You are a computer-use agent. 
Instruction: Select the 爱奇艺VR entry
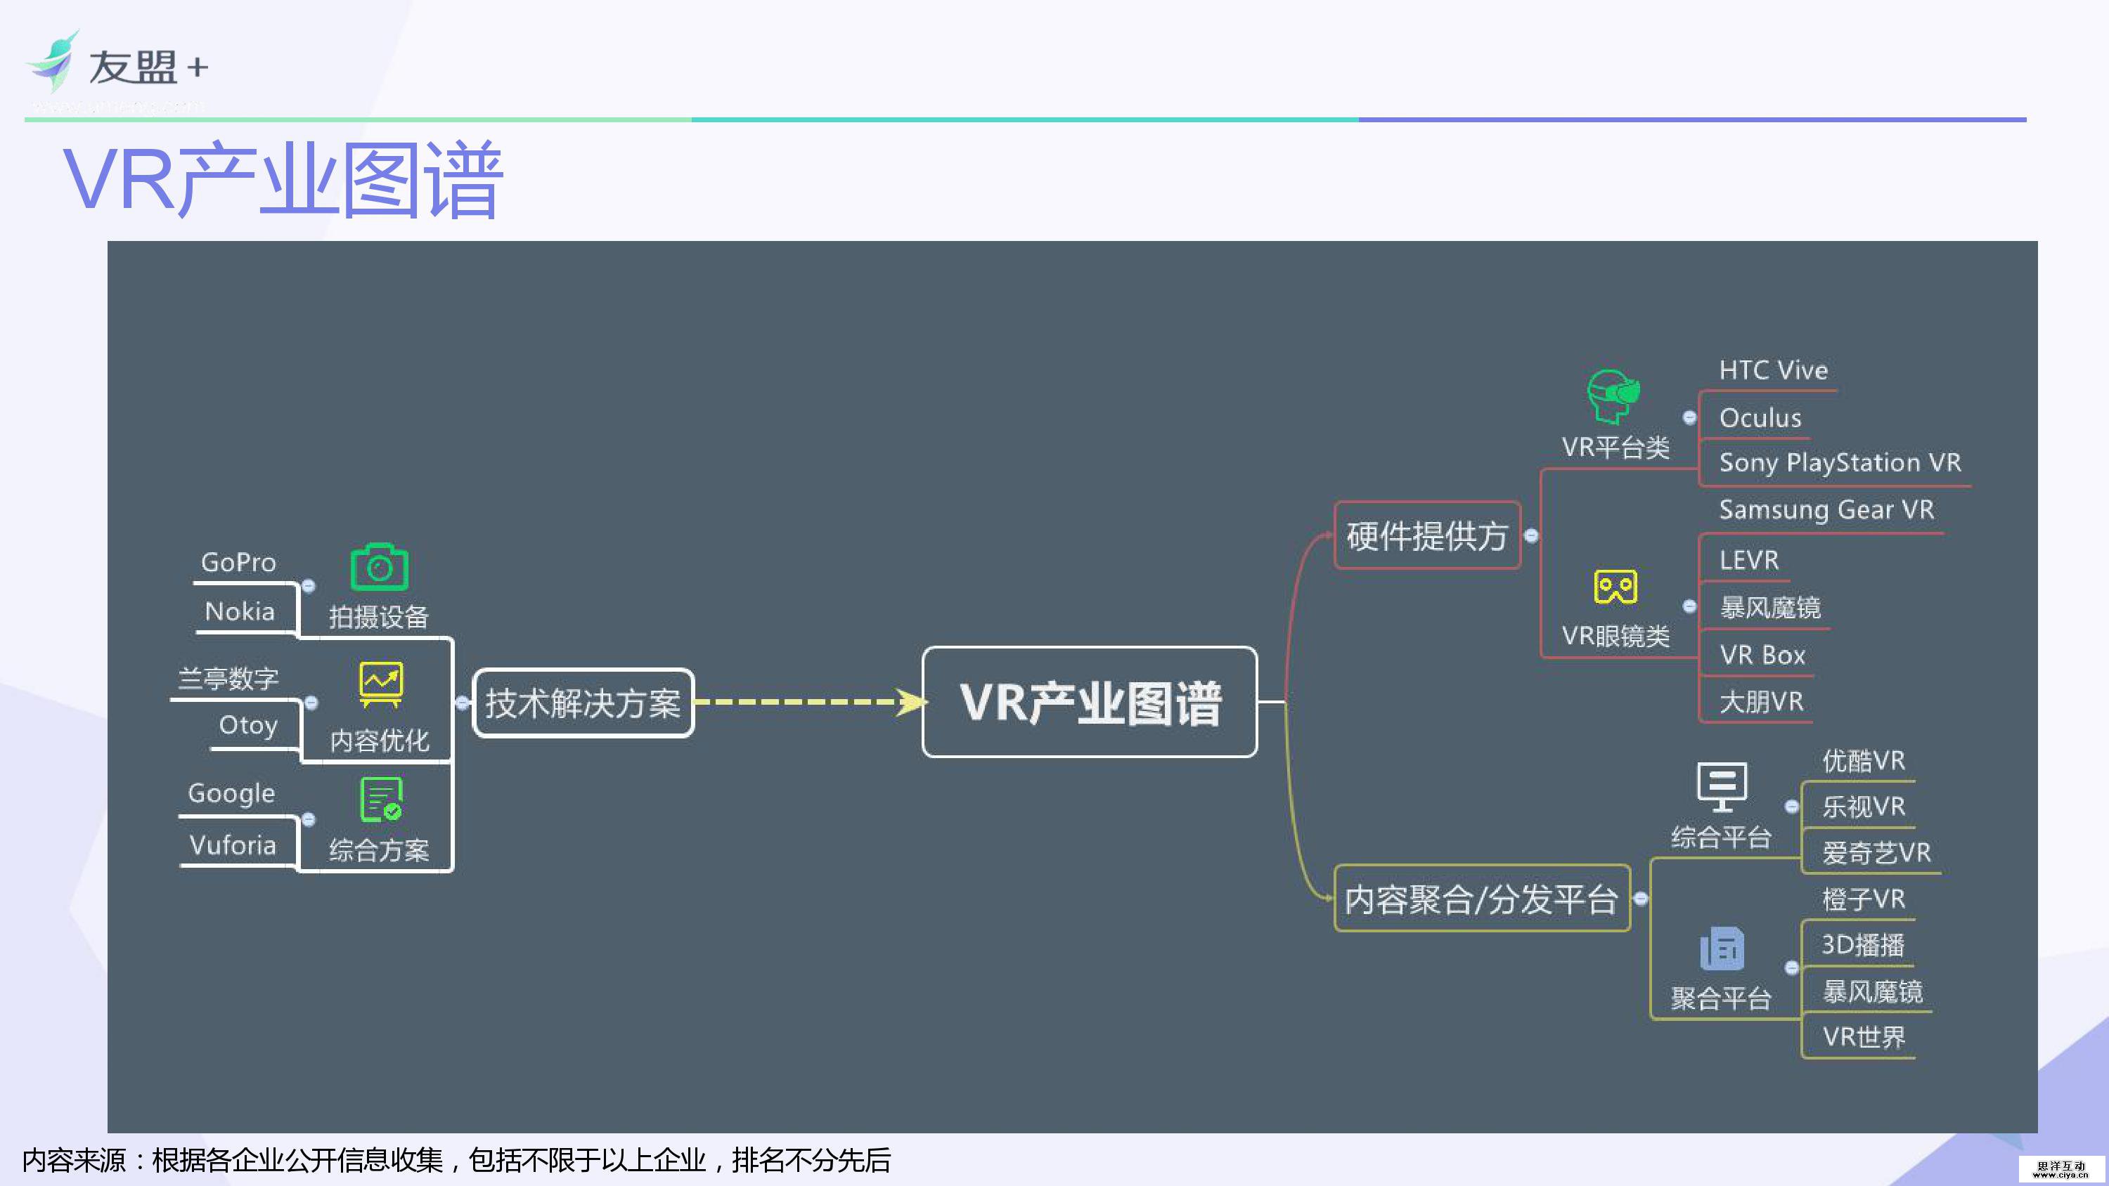coord(1876,853)
